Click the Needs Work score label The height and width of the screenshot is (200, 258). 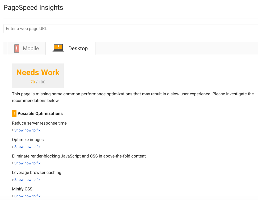pyautogui.click(x=38, y=73)
